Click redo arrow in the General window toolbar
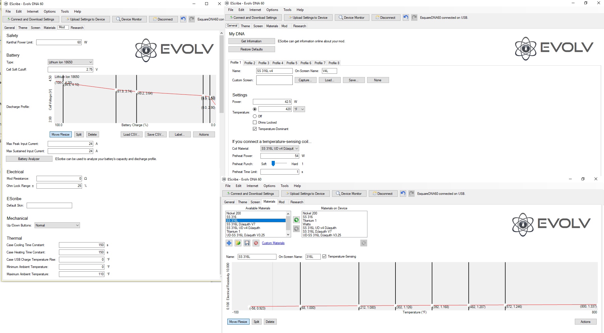This screenshot has height=333, width=604. click(x=414, y=18)
